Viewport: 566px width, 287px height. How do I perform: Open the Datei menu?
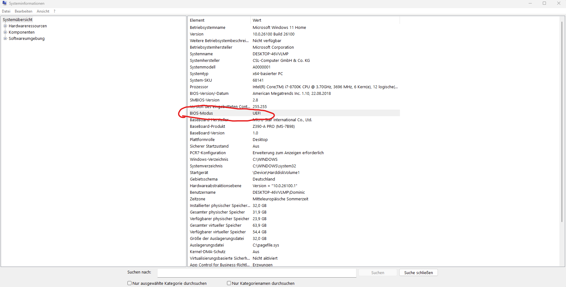click(x=6, y=11)
